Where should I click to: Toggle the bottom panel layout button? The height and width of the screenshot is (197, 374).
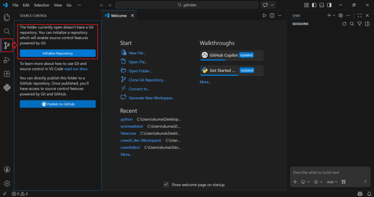tap(321, 5)
